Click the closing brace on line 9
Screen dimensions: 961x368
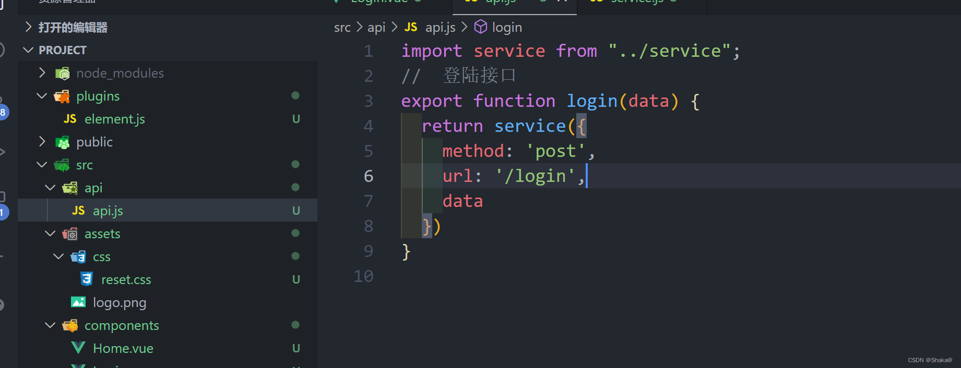tap(406, 252)
